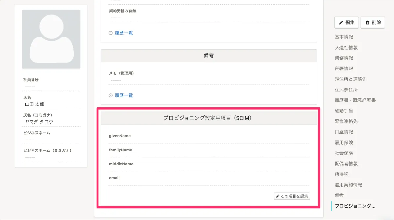This screenshot has width=394, height=220.
Task: Select the active プロビジョニング… menu item
Action: (355, 206)
